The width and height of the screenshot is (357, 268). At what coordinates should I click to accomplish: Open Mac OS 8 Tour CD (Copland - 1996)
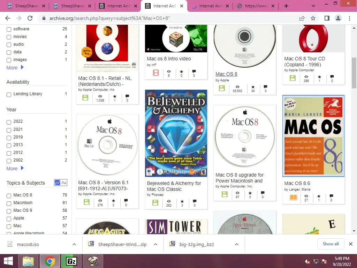304,61
